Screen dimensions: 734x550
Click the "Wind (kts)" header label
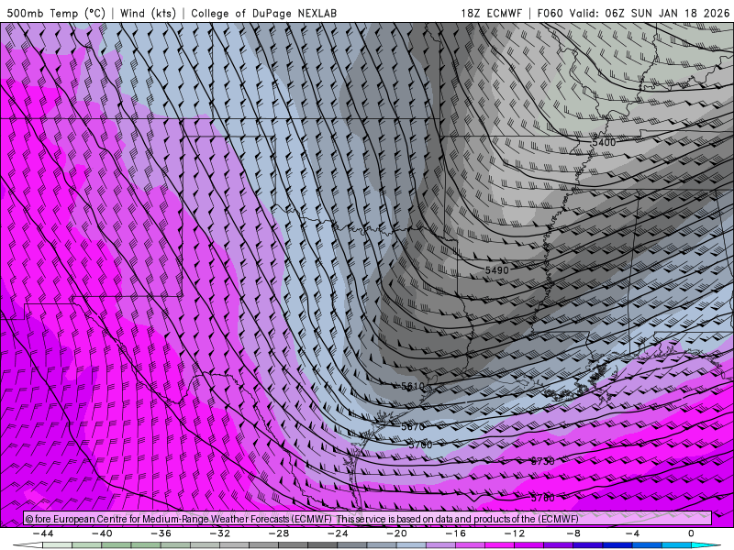tap(148, 13)
